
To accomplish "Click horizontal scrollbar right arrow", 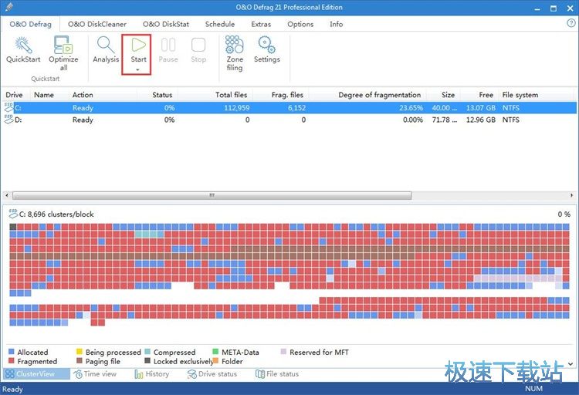I will click(571, 195).
